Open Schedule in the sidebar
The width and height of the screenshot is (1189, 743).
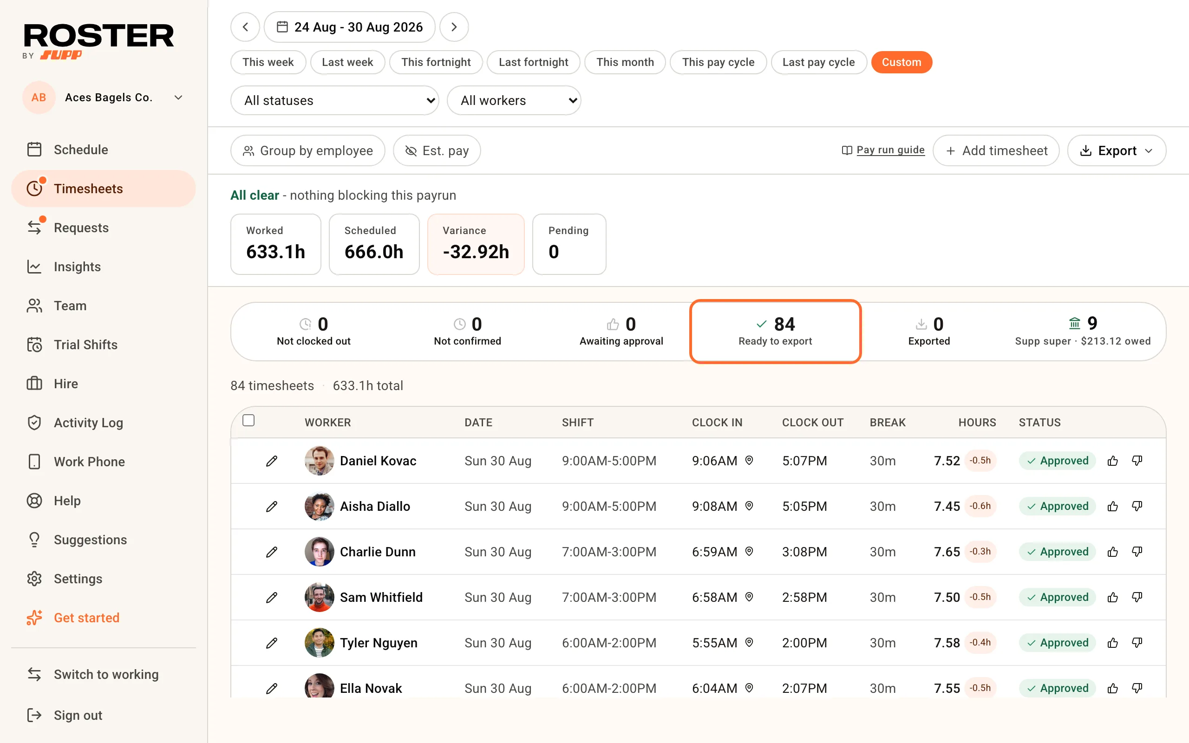pyautogui.click(x=104, y=150)
